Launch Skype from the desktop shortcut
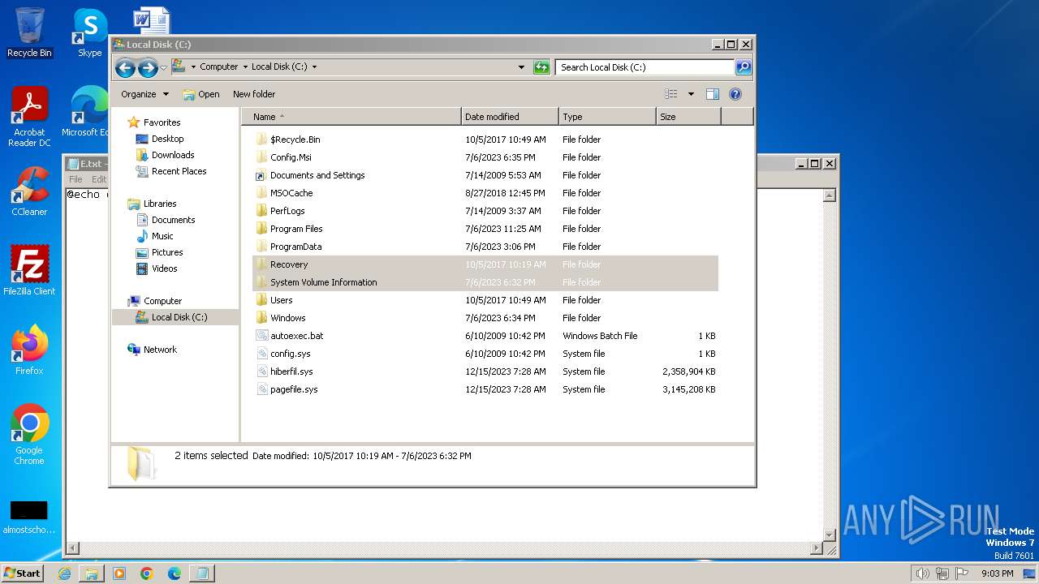The width and height of the screenshot is (1039, 584). point(90,32)
